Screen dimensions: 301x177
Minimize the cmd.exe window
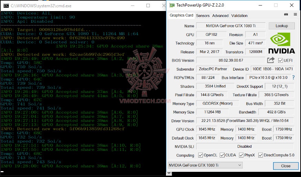point(133,6)
